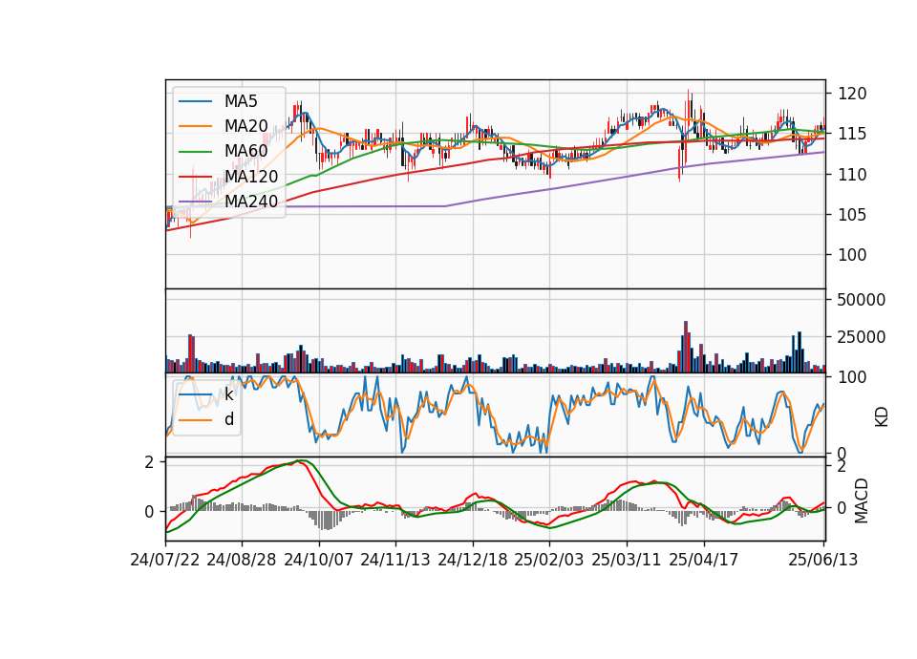The height and width of the screenshot is (659, 917).
Task: Click the 105 price axis label
Action: click(852, 215)
